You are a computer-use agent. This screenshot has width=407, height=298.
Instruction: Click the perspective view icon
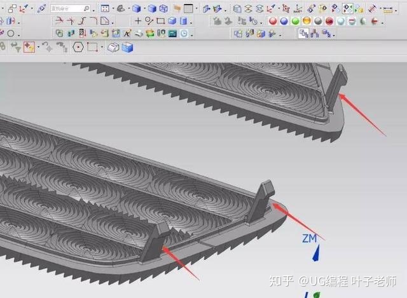pos(120,8)
